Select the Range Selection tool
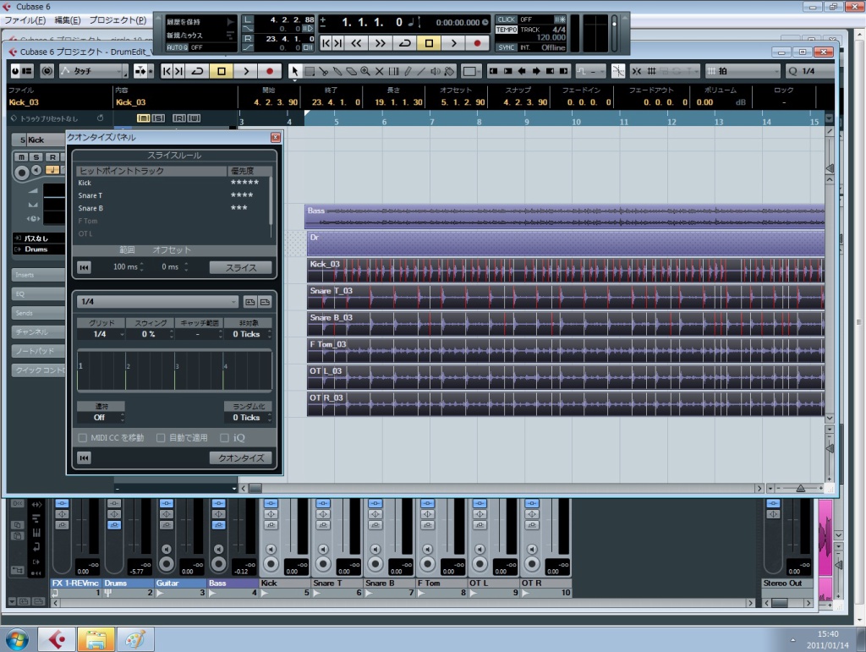This screenshot has height=652, width=866. click(310, 71)
